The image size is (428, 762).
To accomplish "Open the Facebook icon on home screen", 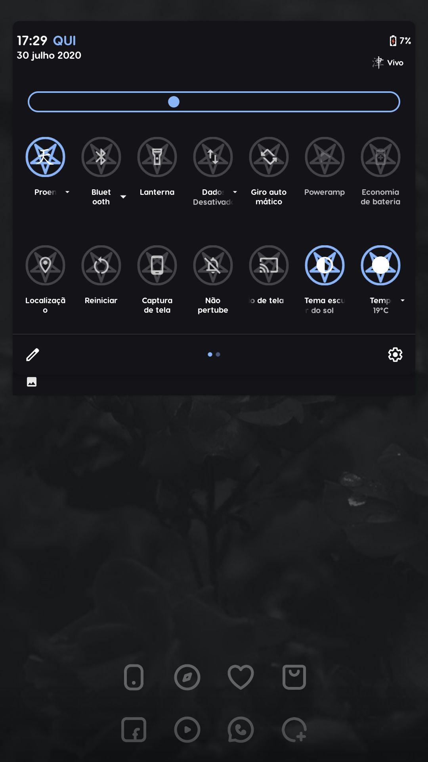I will (134, 729).
